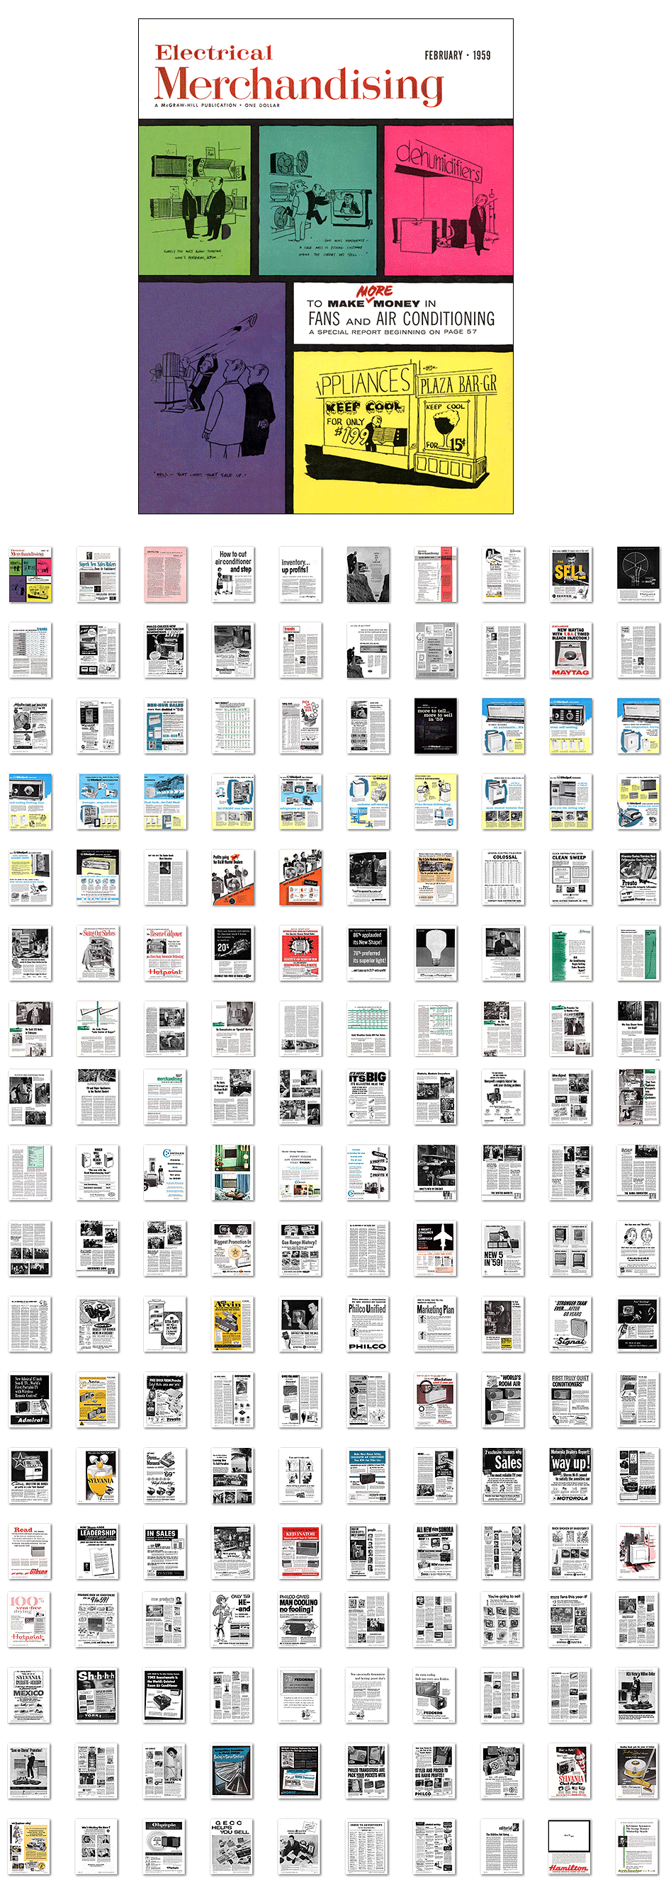Select the Zenith 'IN SALES' ad thumbnail
Viewport: 666px width, 1885px height.
pos(165,1552)
